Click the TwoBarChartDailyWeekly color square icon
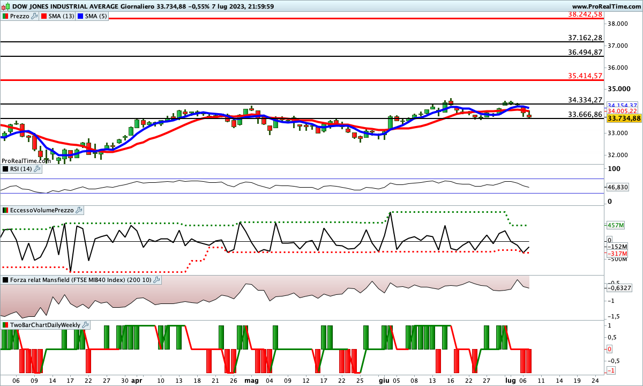 click(5, 325)
